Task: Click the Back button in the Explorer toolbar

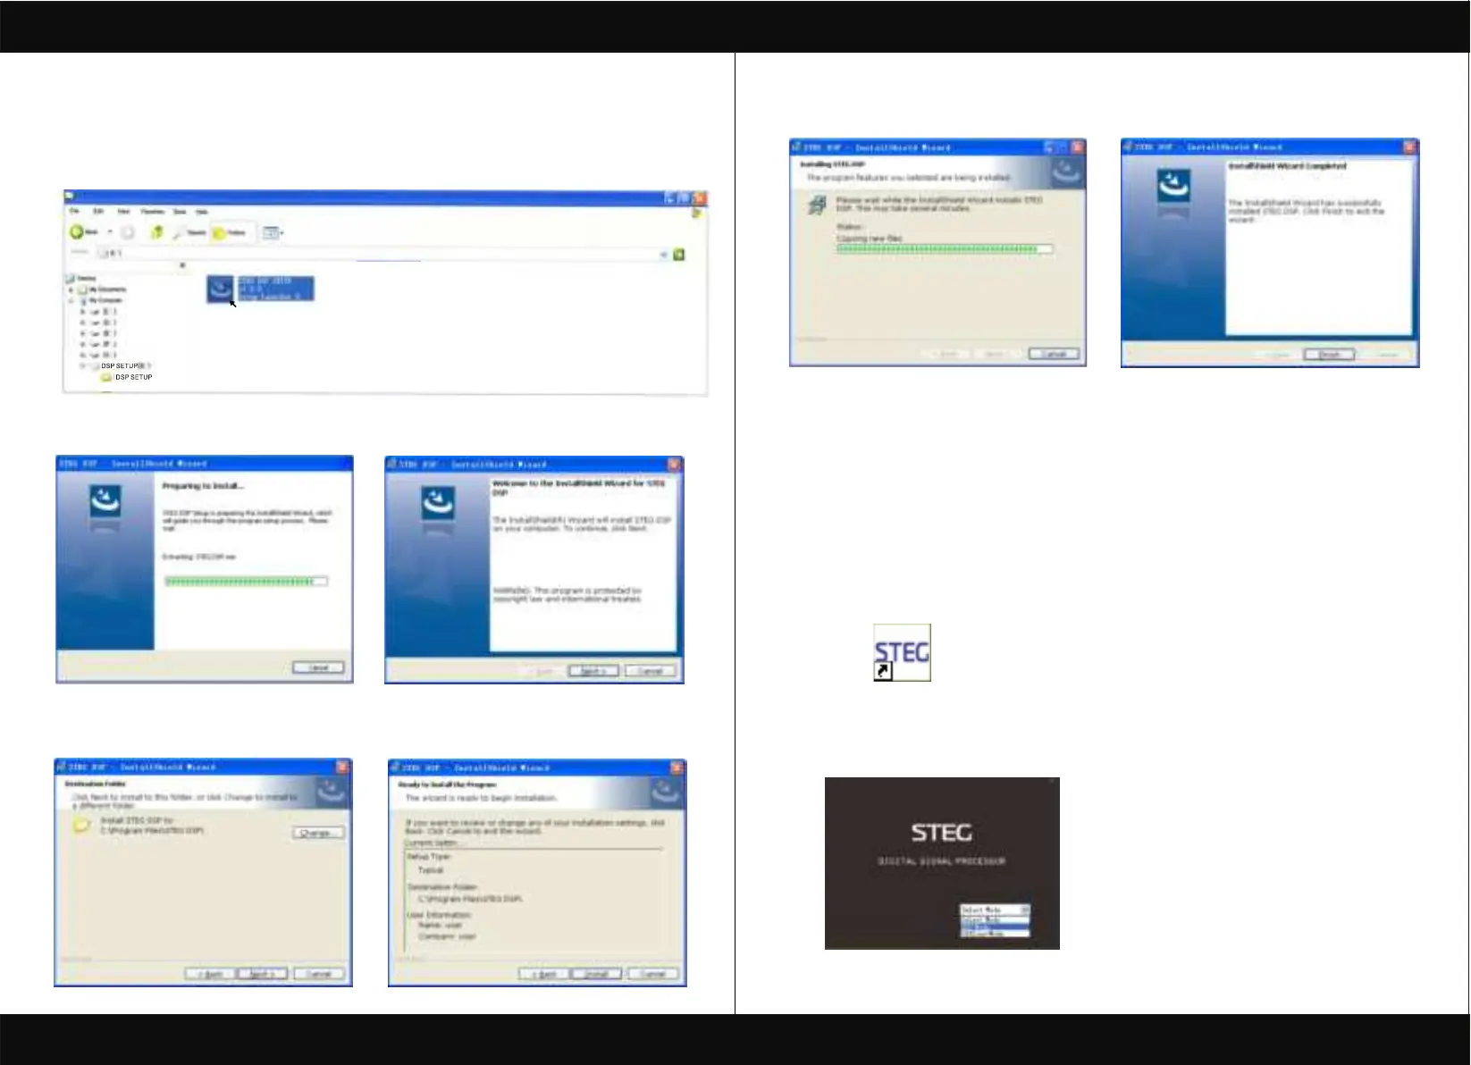Action: tap(85, 232)
